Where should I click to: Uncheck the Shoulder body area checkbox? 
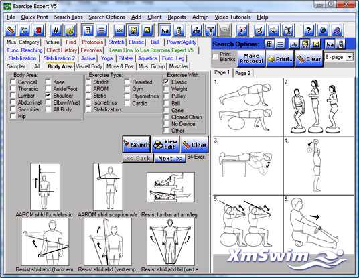pos(48,95)
